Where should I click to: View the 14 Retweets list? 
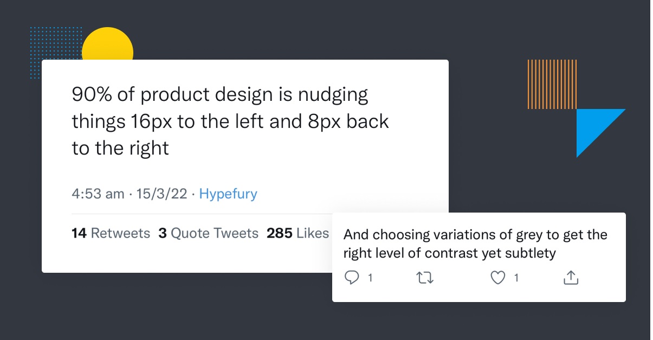111,233
